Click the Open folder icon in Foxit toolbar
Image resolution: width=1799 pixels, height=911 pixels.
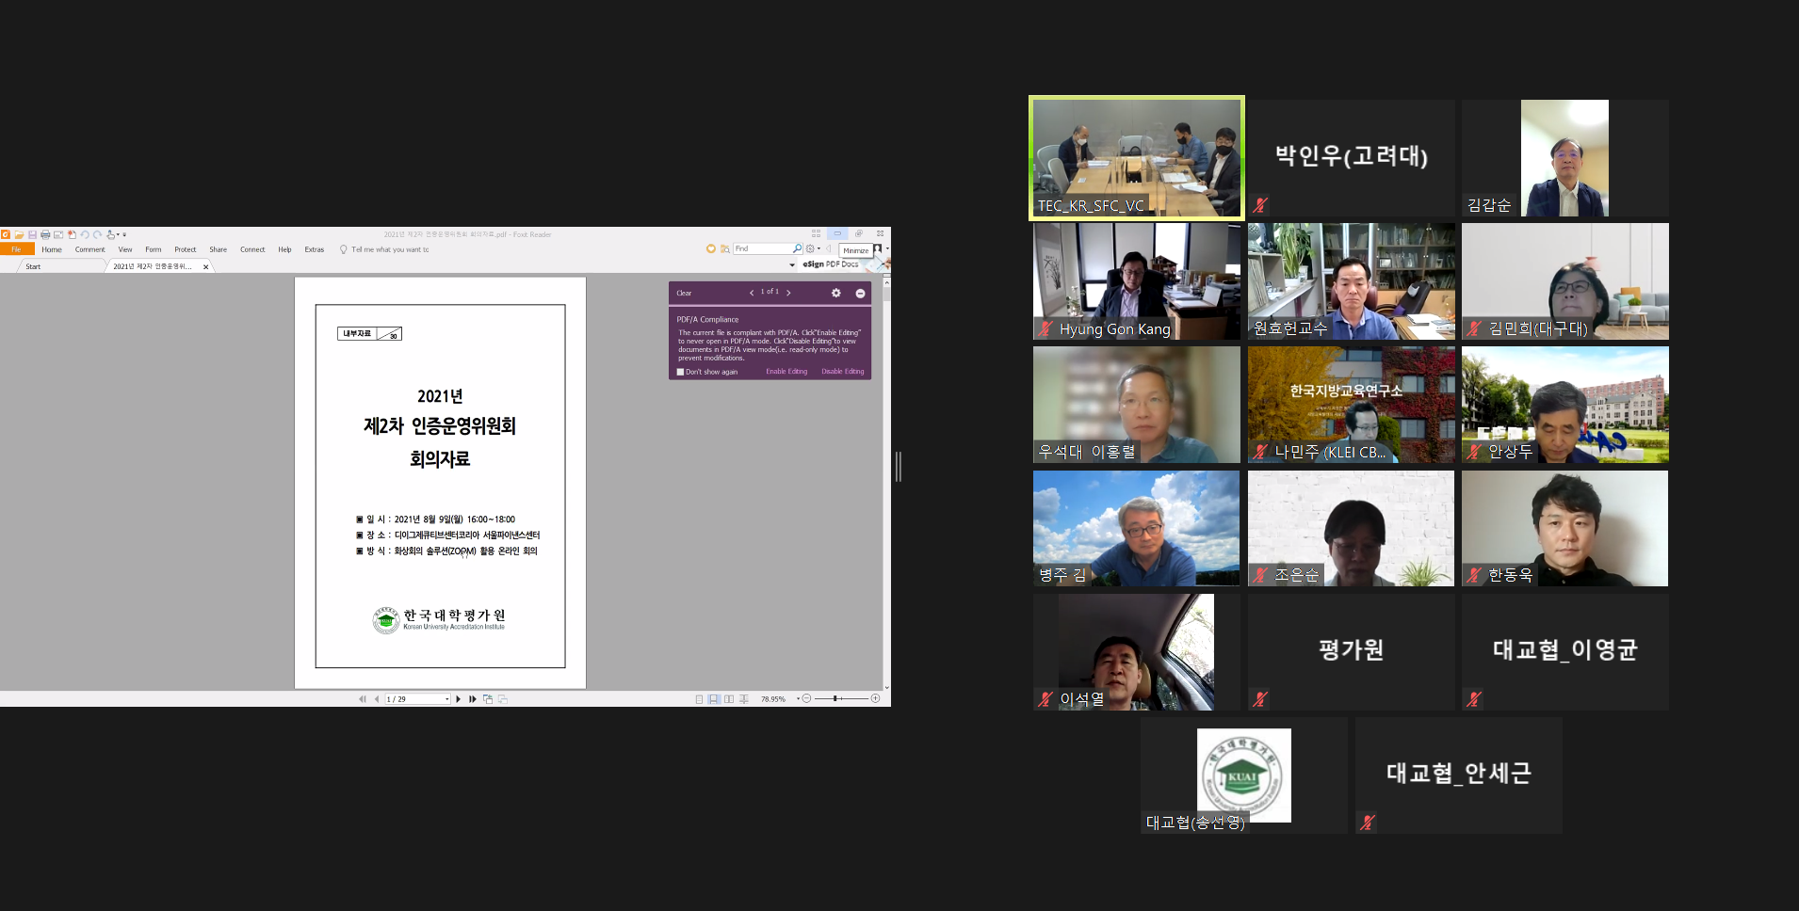point(19,234)
